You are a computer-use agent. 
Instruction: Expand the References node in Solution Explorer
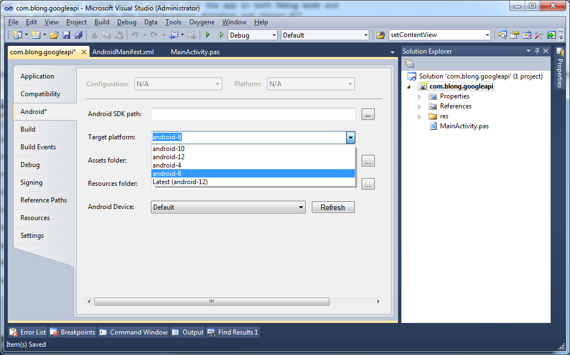[420, 106]
